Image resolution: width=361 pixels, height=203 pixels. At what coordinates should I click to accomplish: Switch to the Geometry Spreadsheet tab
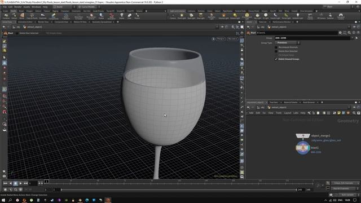click(x=102, y=22)
